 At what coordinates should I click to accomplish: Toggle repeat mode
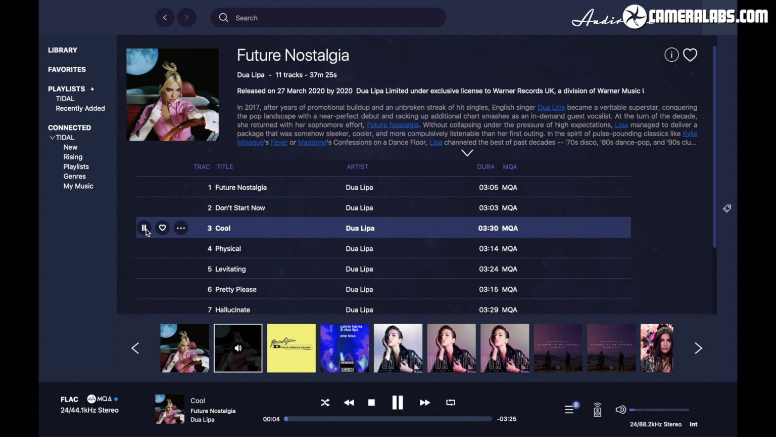(451, 403)
